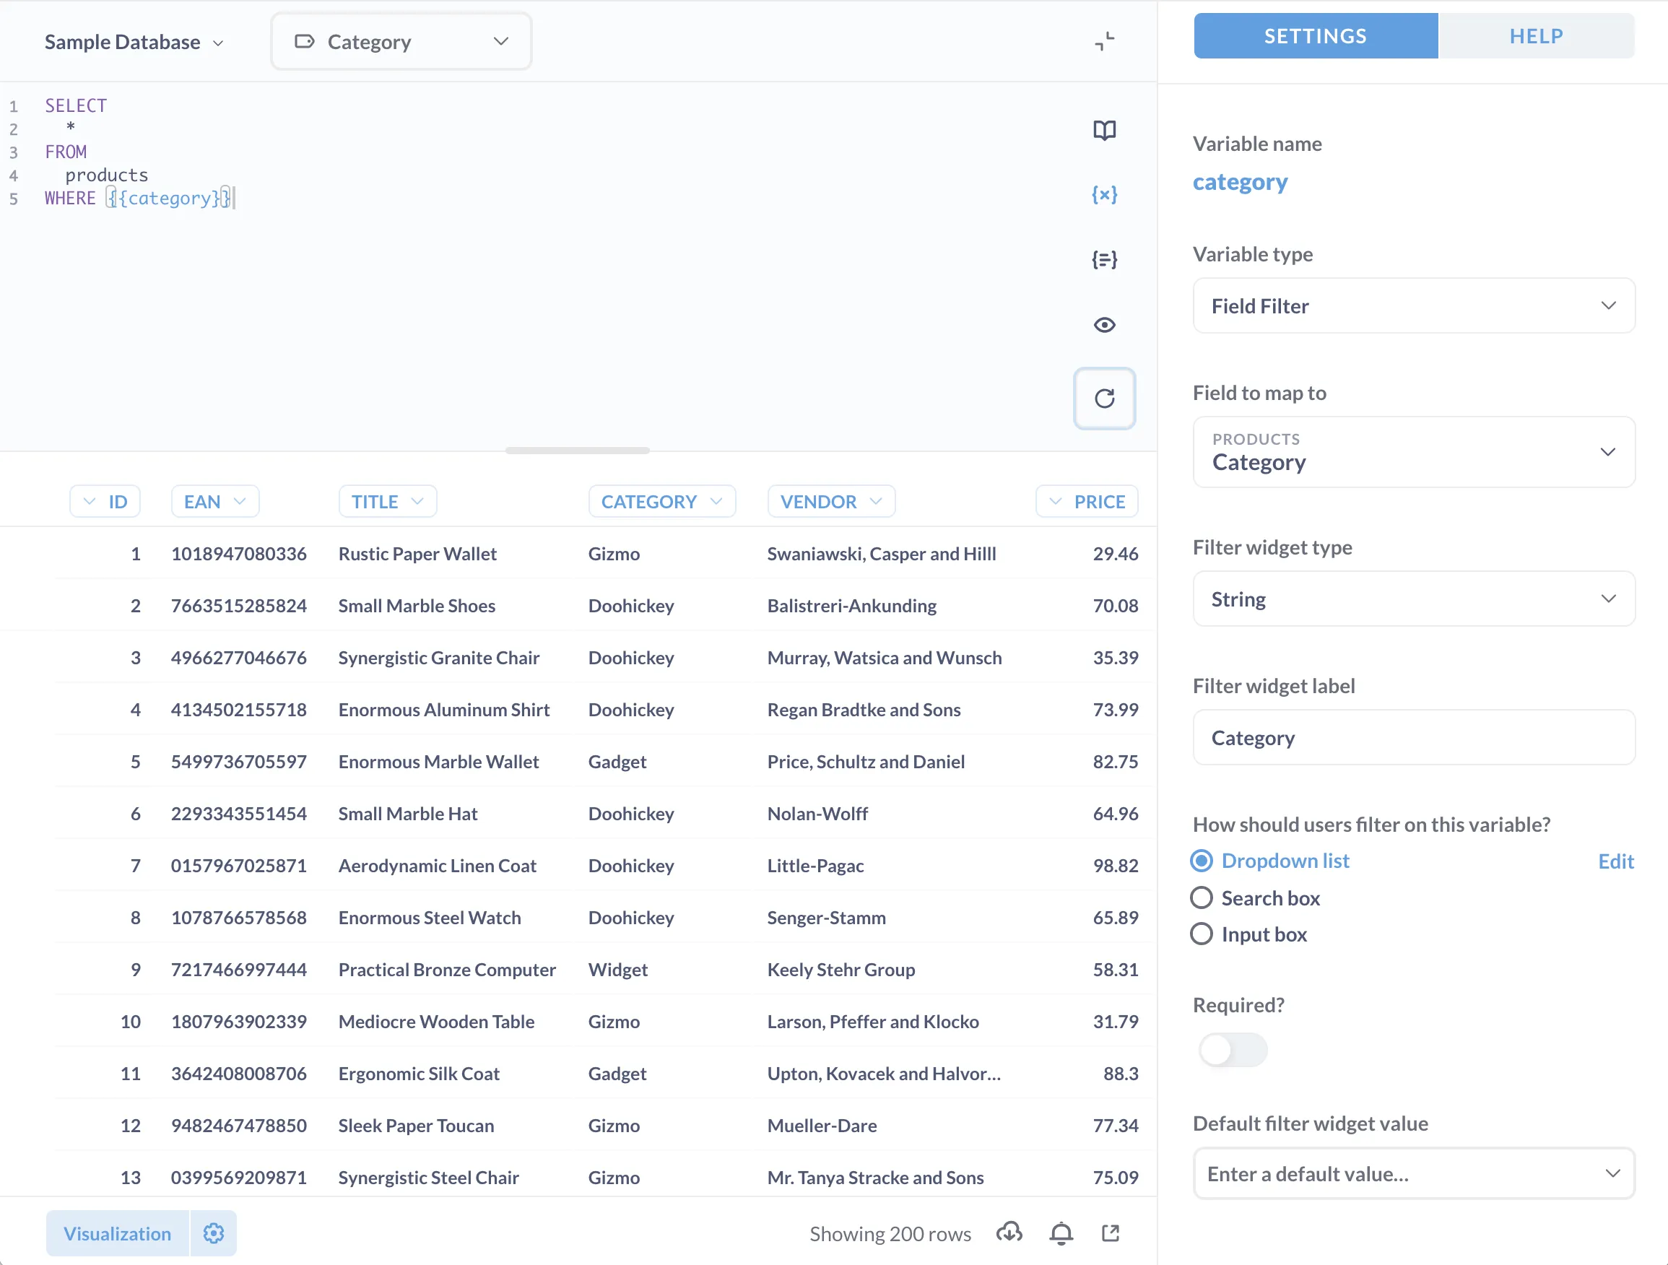Viewport: 1668px width, 1265px height.
Task: Select the Search box radio option
Action: [x=1202, y=898]
